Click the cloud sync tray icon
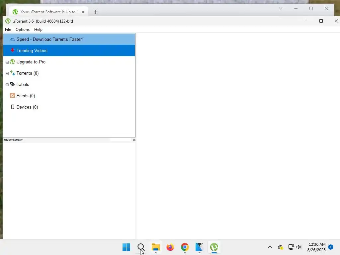This screenshot has width=340, height=255. click(280, 247)
